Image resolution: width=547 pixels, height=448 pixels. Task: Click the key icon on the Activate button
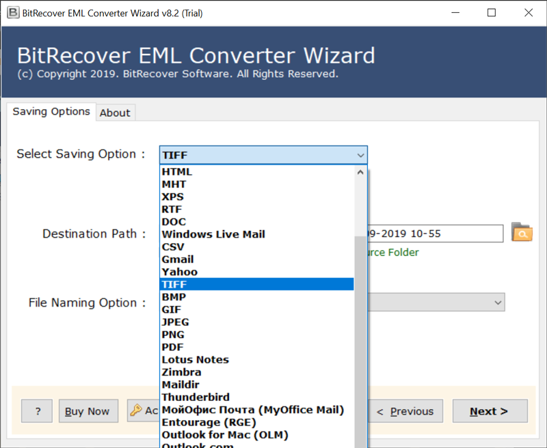(135, 410)
